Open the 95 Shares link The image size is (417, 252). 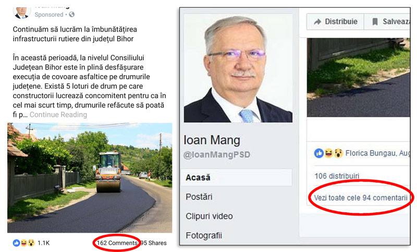pos(153,243)
